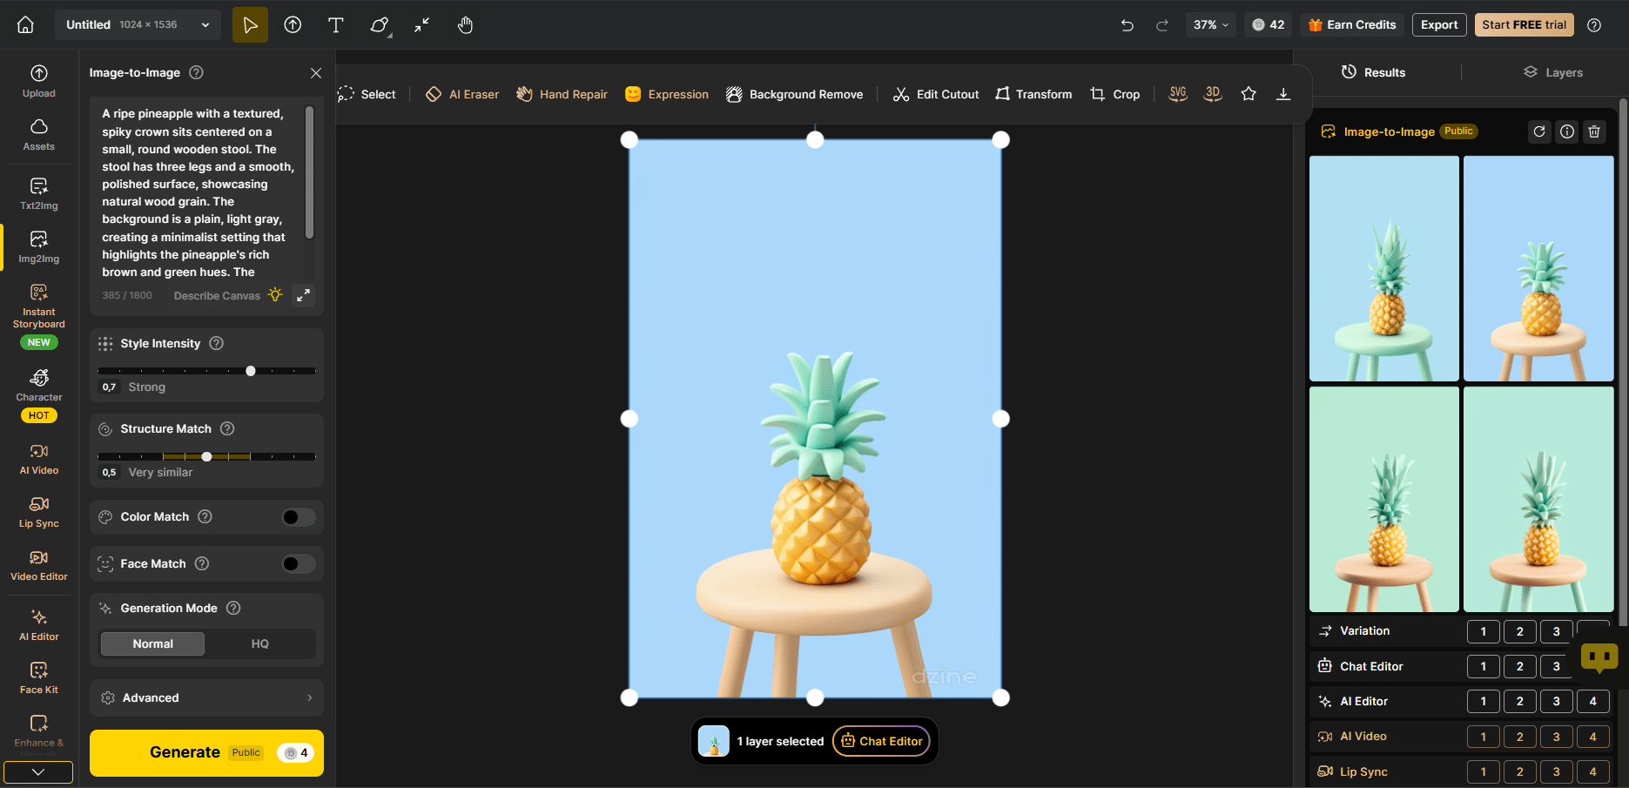
Task: Go to the home screen icon
Action: (x=26, y=24)
